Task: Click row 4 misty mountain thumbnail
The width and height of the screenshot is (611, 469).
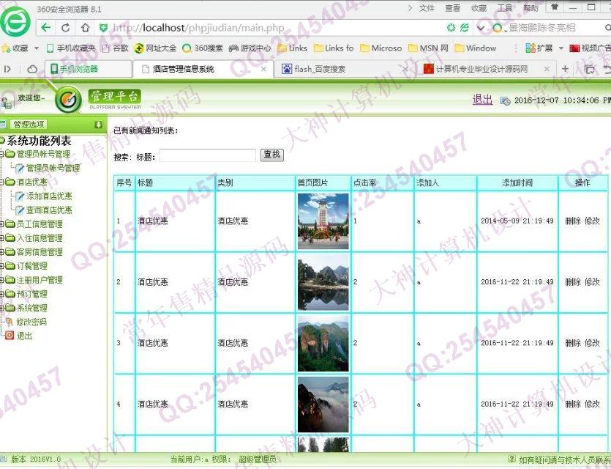Action: tap(323, 405)
